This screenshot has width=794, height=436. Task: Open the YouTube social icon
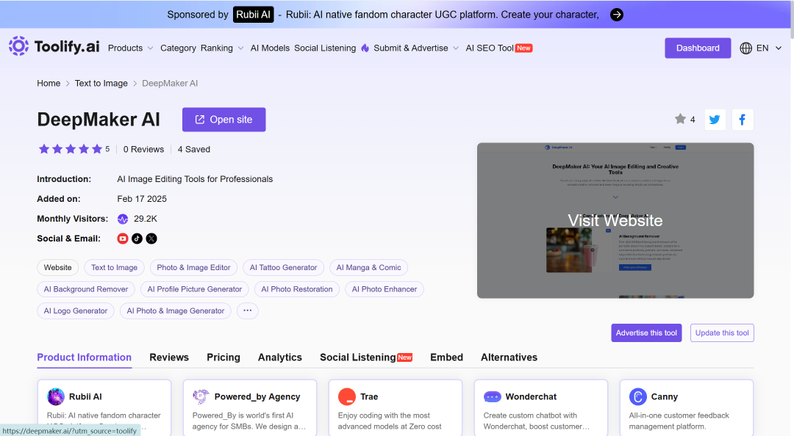(123, 239)
